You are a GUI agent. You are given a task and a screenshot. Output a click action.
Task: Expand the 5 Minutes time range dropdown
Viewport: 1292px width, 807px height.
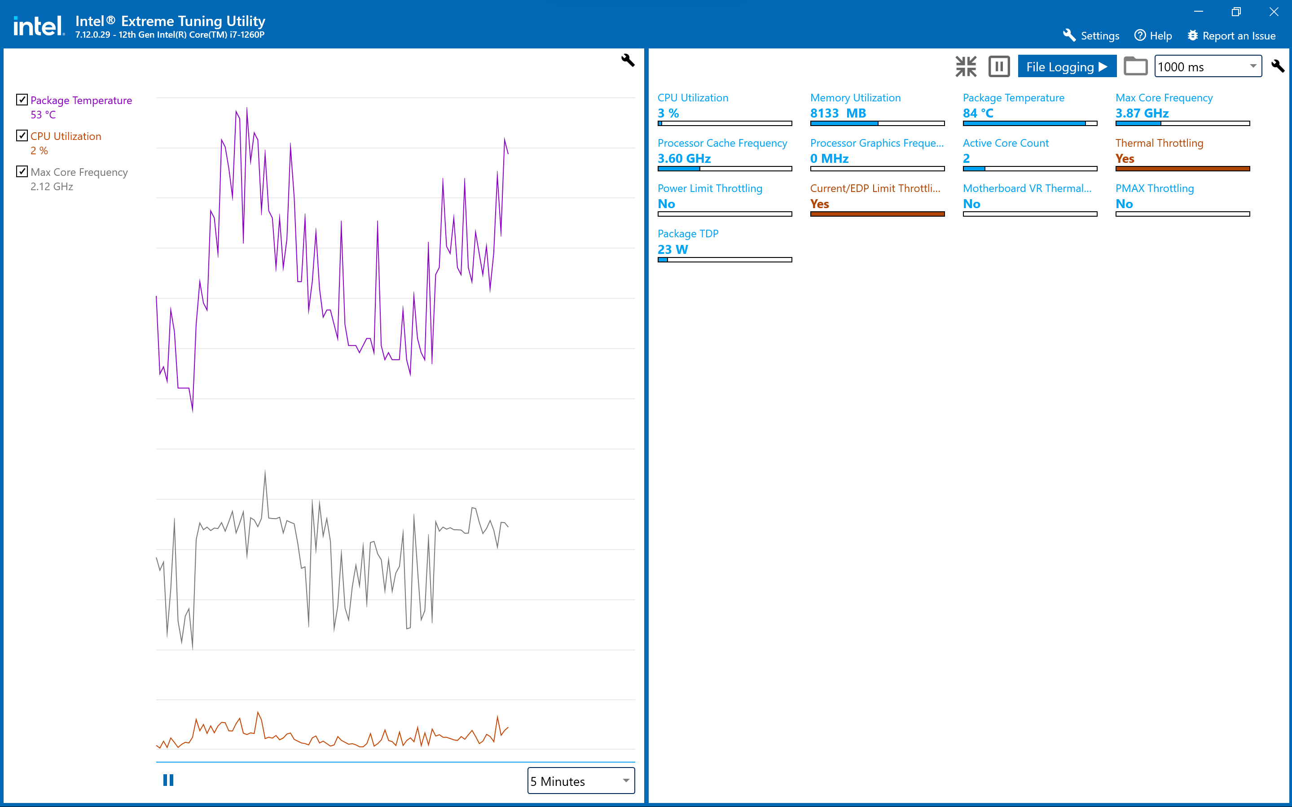(580, 781)
